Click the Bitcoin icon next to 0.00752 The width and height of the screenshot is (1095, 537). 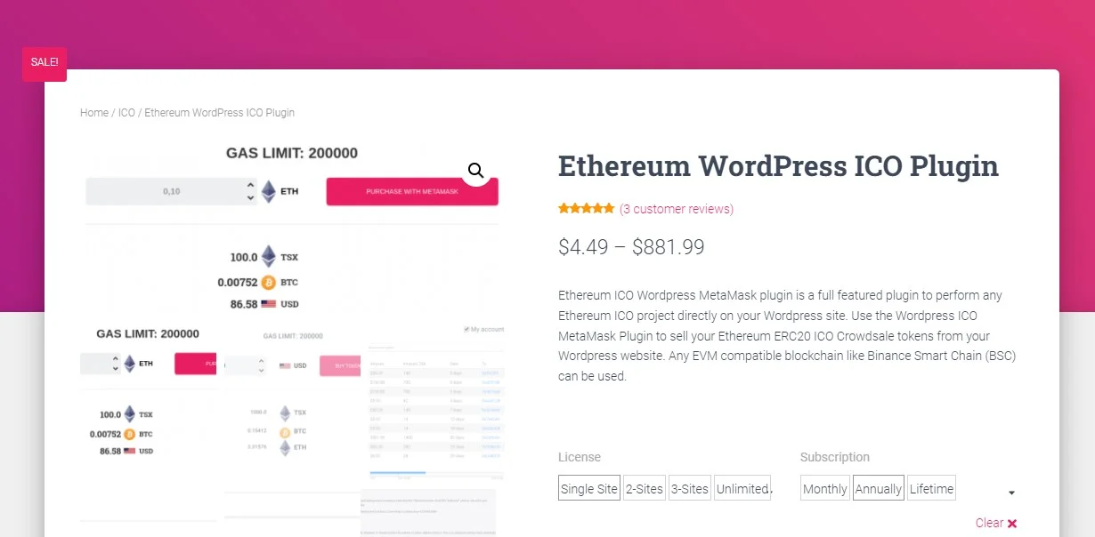tap(266, 282)
